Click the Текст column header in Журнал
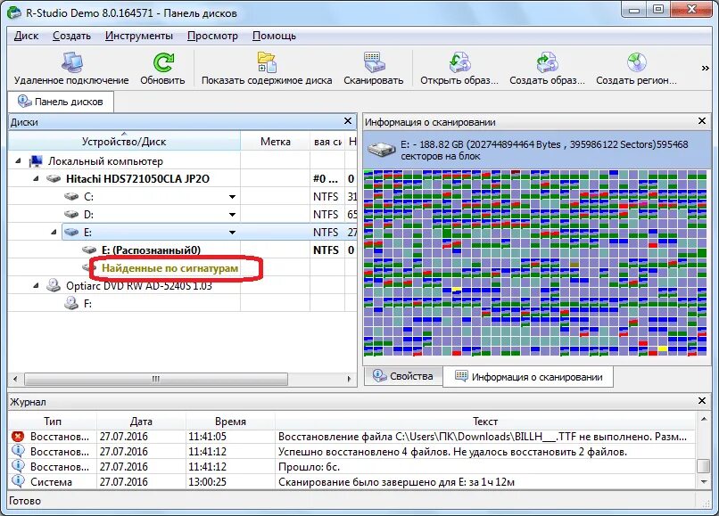719x516 pixels. coord(485,422)
